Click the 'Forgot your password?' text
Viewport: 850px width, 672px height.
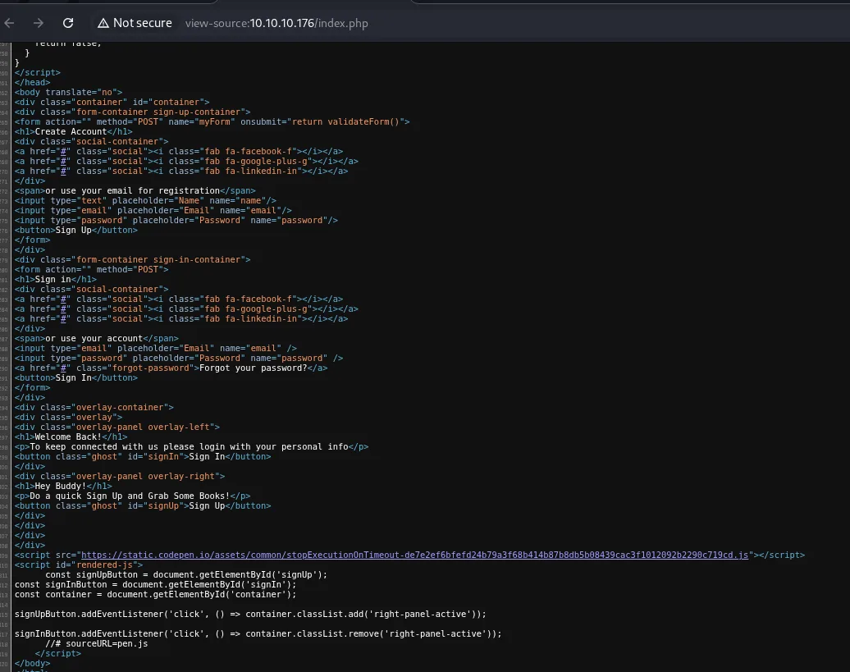click(254, 368)
